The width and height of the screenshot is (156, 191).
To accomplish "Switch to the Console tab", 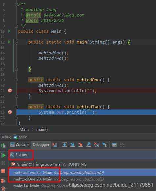I will click(20, 145).
